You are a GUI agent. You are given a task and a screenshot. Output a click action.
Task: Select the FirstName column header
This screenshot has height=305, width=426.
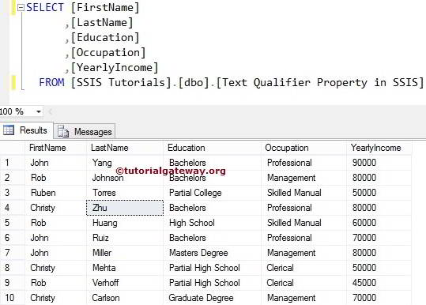click(55, 148)
